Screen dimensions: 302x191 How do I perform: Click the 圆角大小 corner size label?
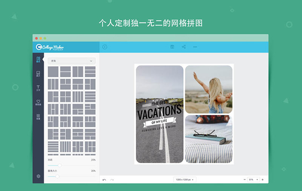[x=52, y=171]
